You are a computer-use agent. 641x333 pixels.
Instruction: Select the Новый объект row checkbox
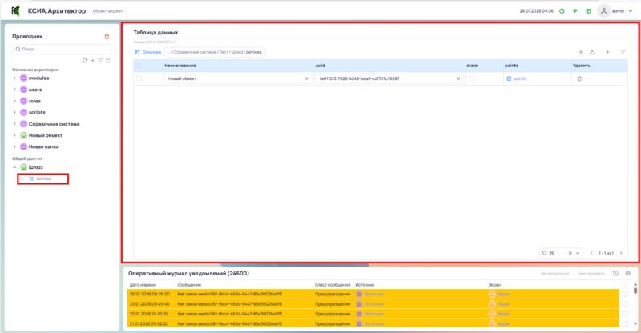pyautogui.click(x=139, y=79)
